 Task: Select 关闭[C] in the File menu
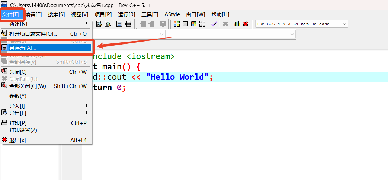click(x=46, y=72)
